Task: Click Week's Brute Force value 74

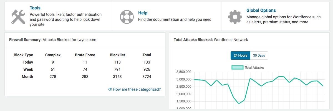Action: point(85,69)
